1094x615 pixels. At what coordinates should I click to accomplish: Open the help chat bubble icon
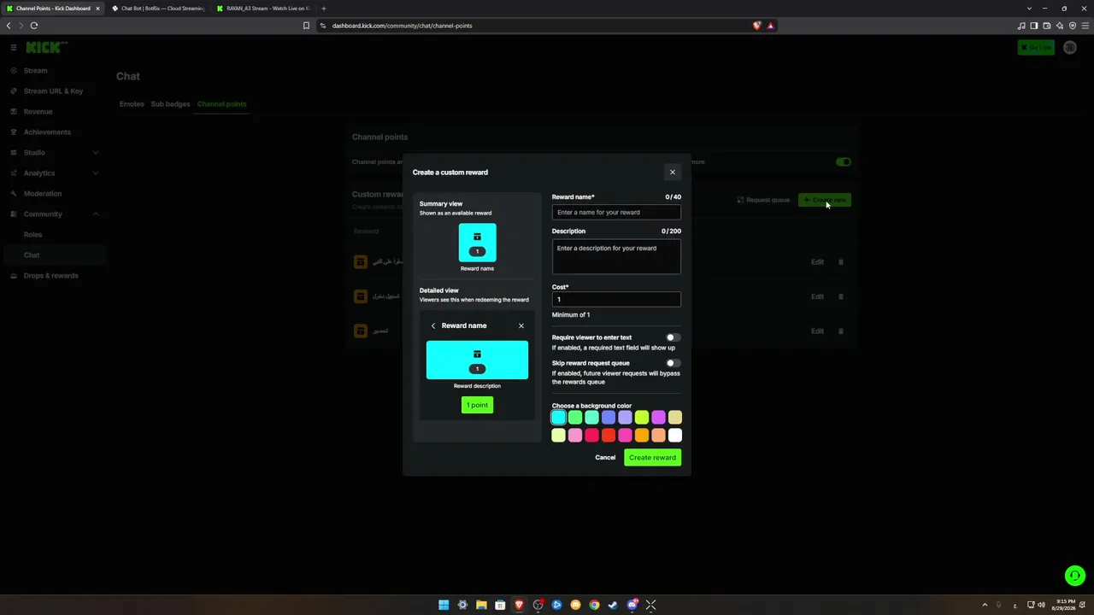coord(1074,576)
